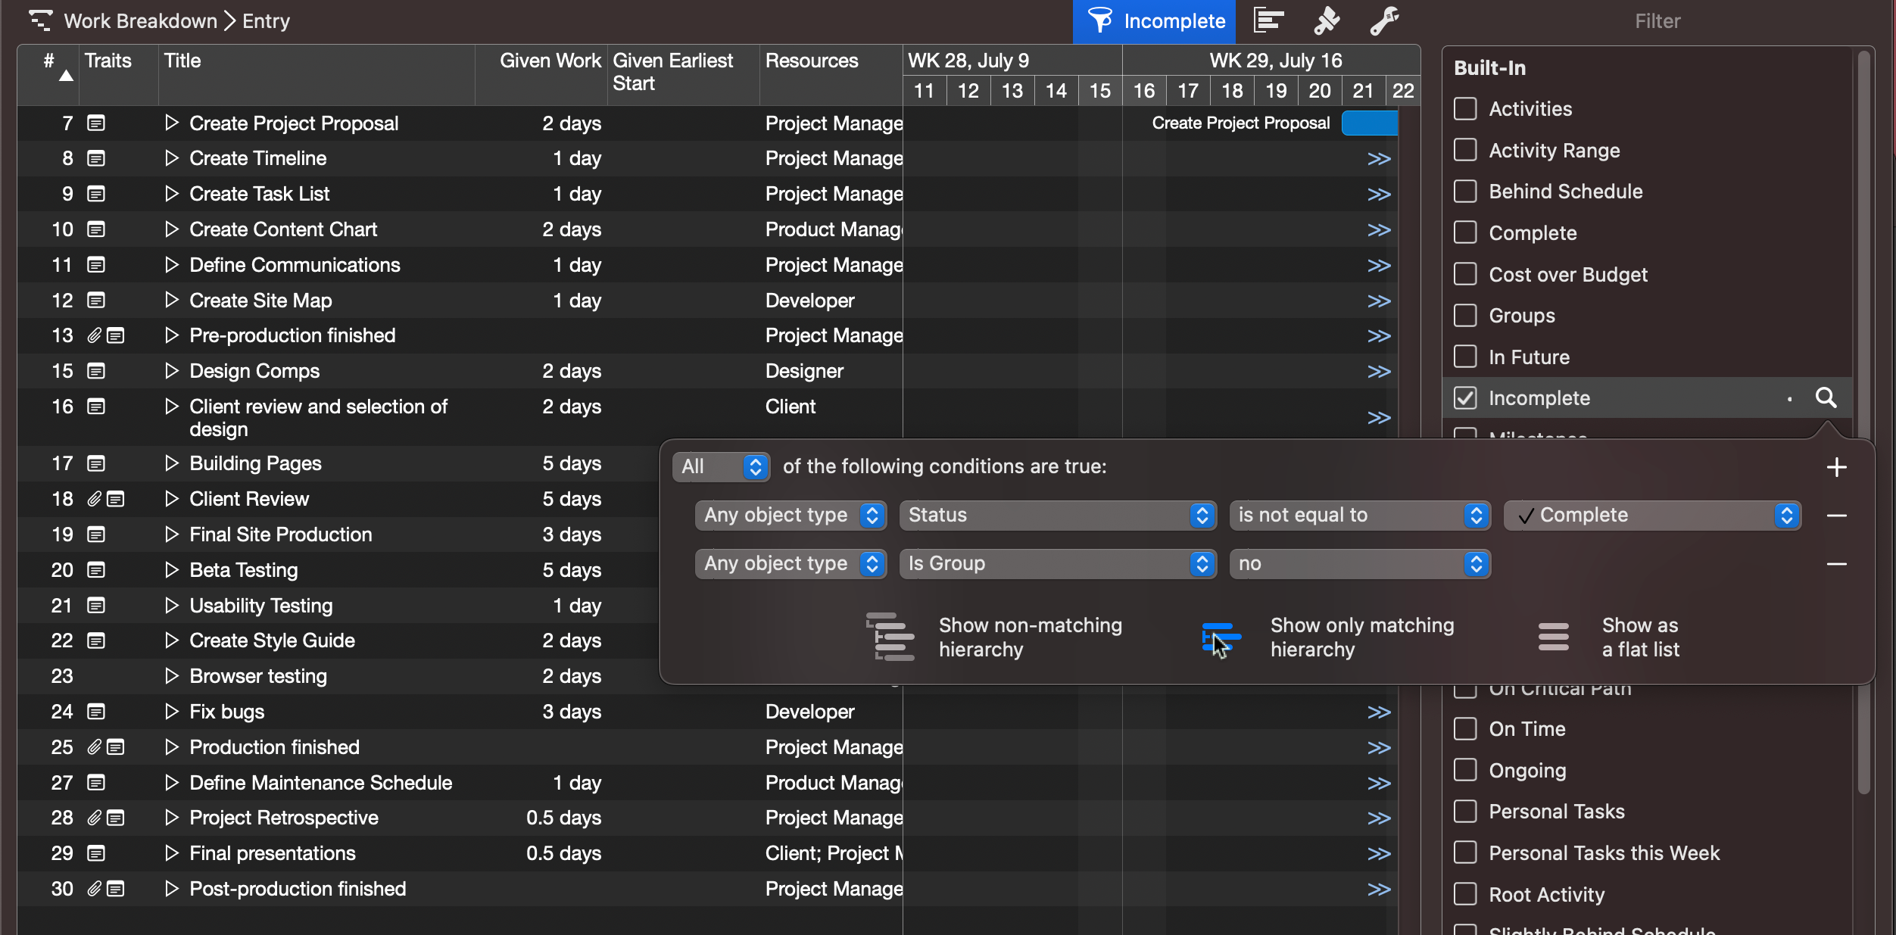Image resolution: width=1896 pixels, height=935 pixels.
Task: Click the magnifier on the Incomplete filter row
Action: [x=1826, y=397]
